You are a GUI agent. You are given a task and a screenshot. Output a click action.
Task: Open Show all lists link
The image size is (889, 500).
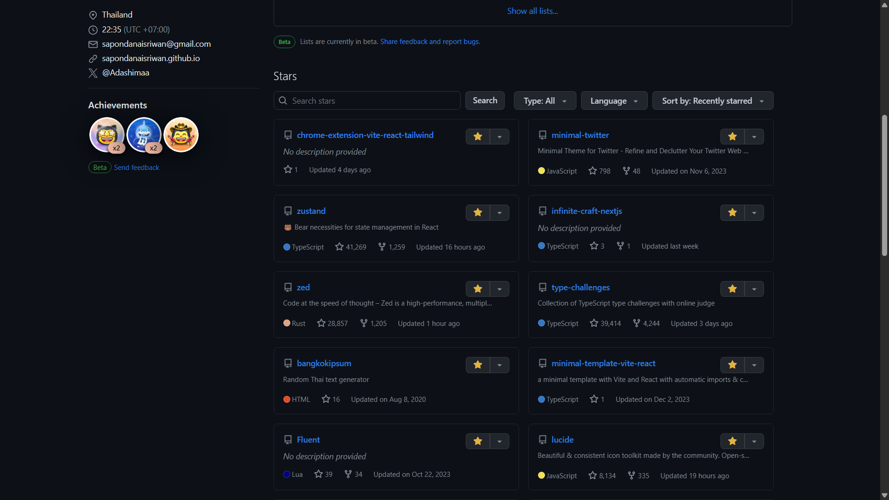click(532, 11)
